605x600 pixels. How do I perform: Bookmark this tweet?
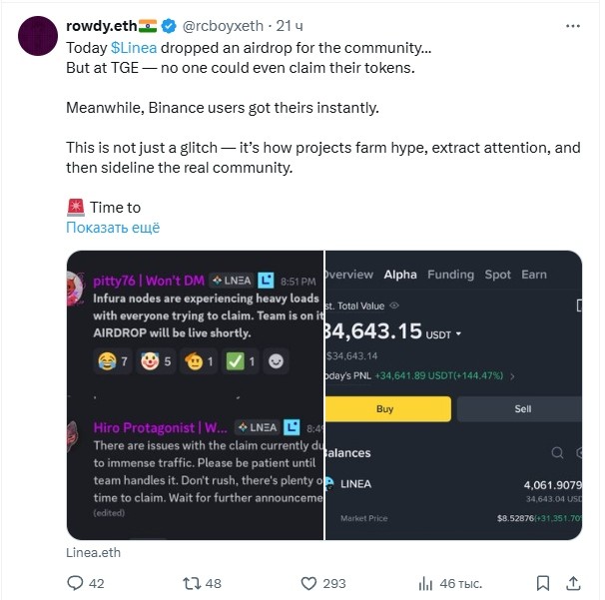(x=542, y=583)
